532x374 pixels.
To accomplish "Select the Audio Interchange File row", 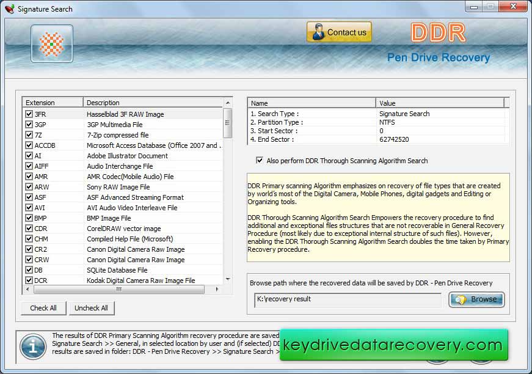I will pyautogui.click(x=123, y=166).
